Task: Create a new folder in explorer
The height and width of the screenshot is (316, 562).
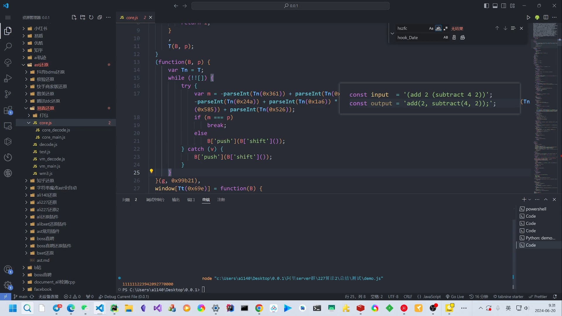Action: click(x=83, y=18)
